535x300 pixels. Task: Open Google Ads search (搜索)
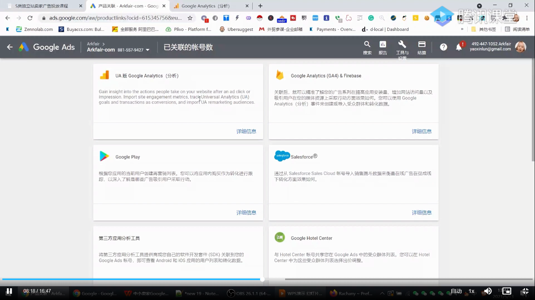[367, 47]
